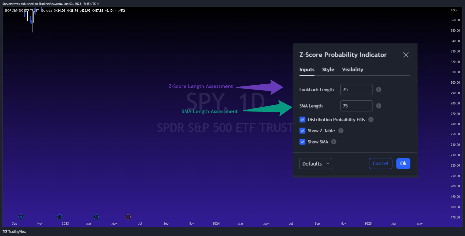Viewport: 465px width, 236px height.
Task: Click the TradingView logo link
Action: (14, 231)
